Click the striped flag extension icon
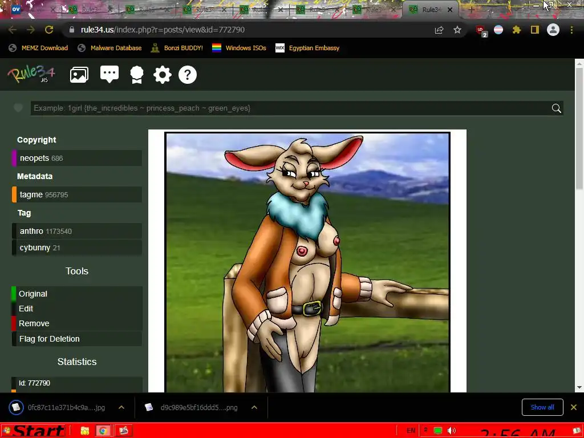The image size is (584, 438). point(498,30)
